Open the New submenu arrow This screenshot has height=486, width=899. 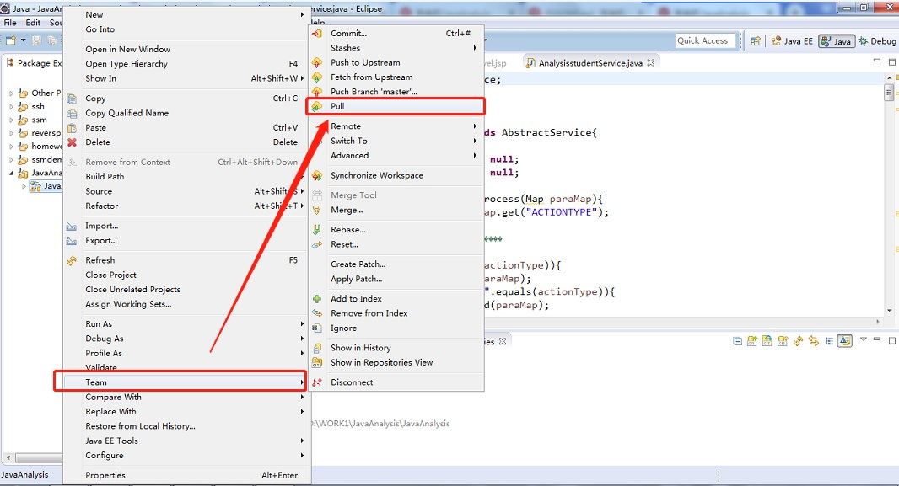pyautogui.click(x=302, y=15)
